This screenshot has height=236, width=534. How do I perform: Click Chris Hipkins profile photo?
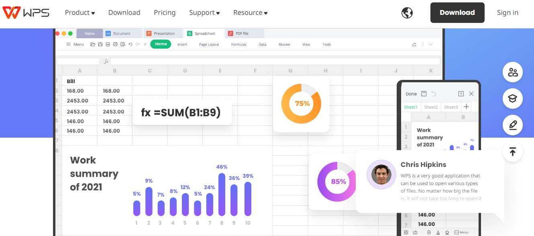381,175
